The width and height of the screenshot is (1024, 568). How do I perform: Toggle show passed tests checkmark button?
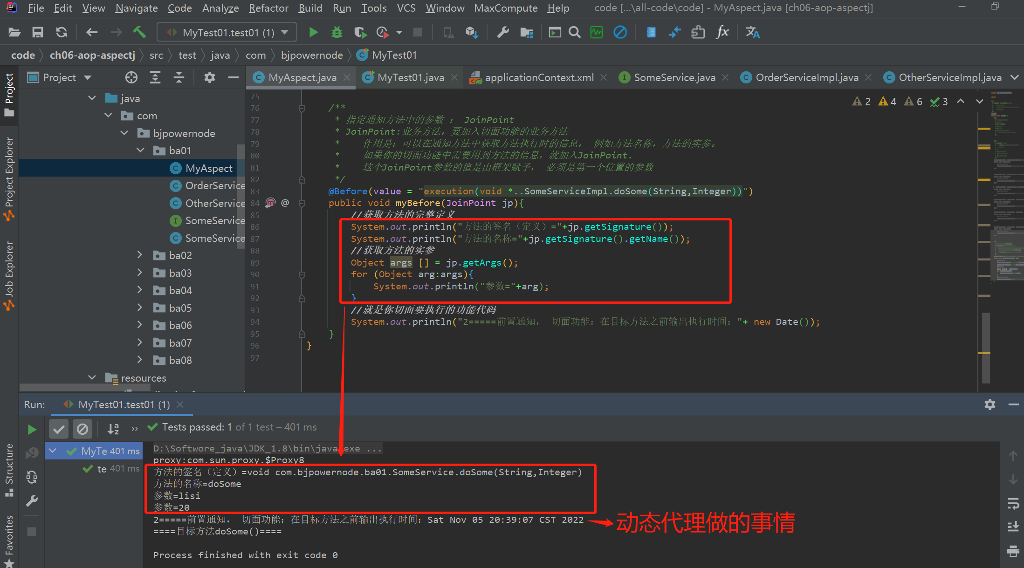(x=59, y=429)
